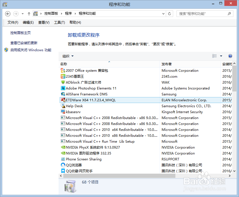Open the 查看(V) menu

(44, 23)
